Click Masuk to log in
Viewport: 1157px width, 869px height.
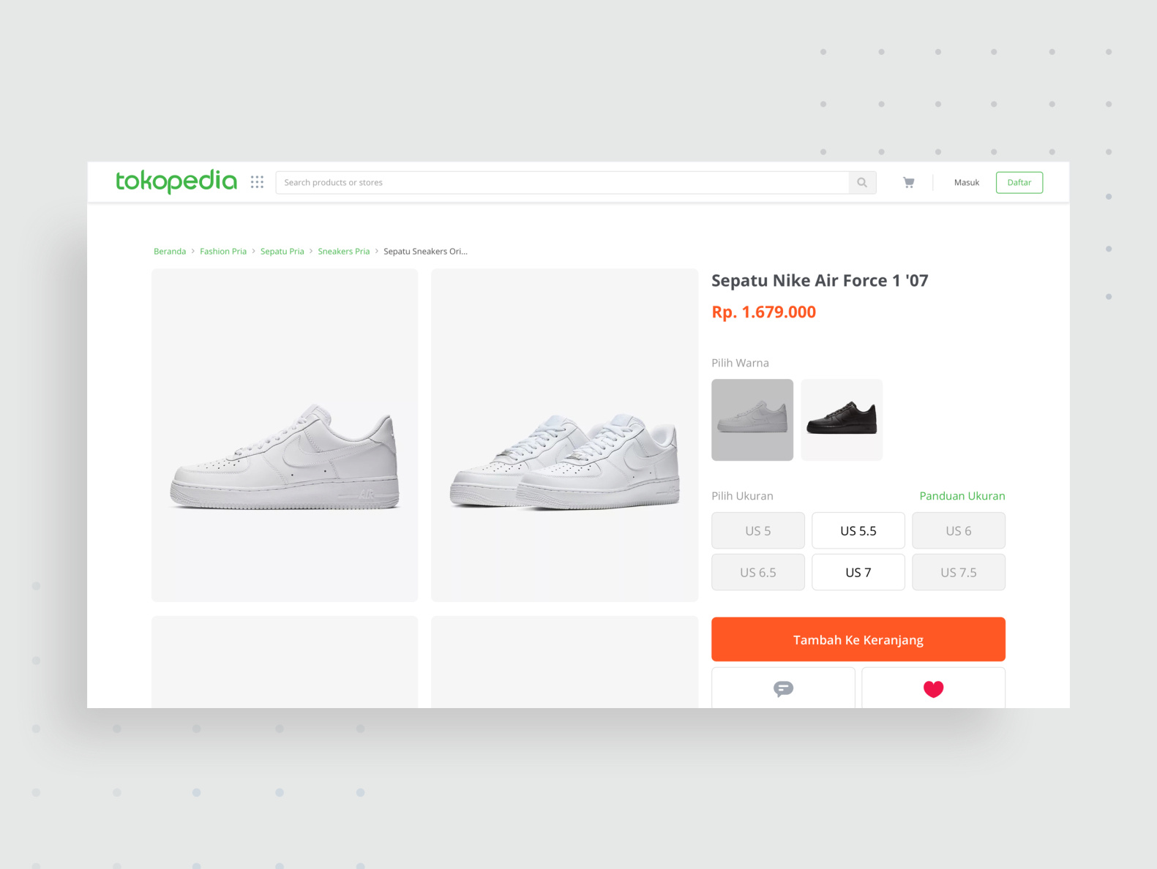pyautogui.click(x=967, y=183)
